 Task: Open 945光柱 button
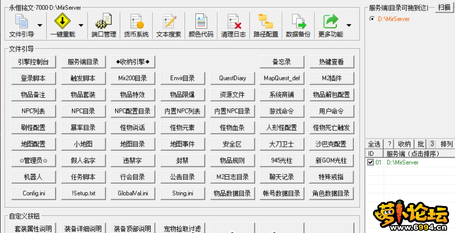282,161
